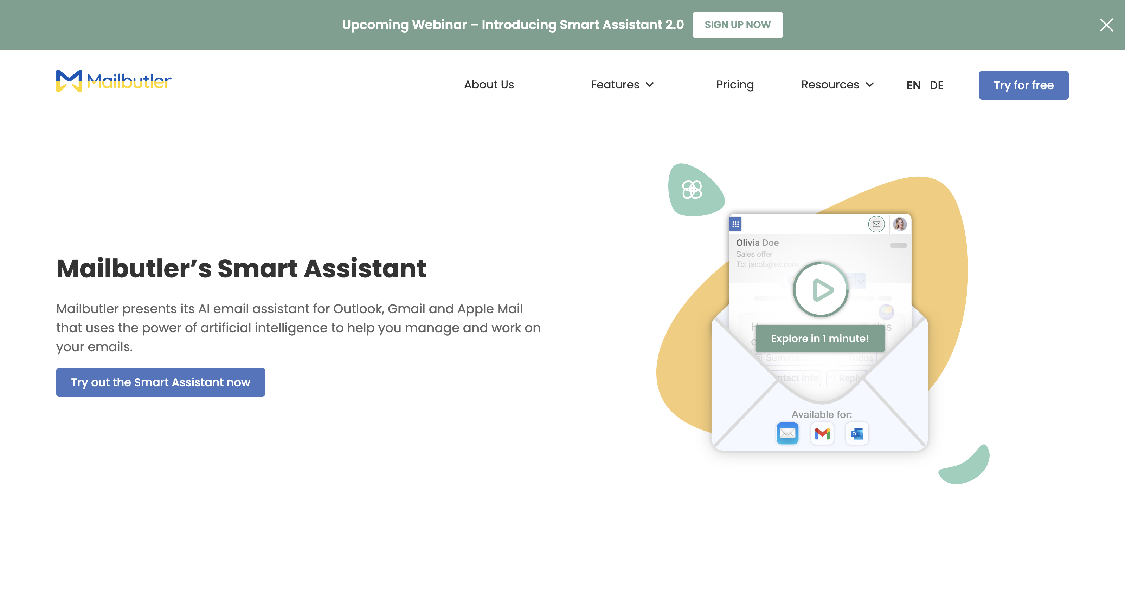Click the Olivia Doe avatar photo
The image size is (1125, 597).
(x=900, y=224)
